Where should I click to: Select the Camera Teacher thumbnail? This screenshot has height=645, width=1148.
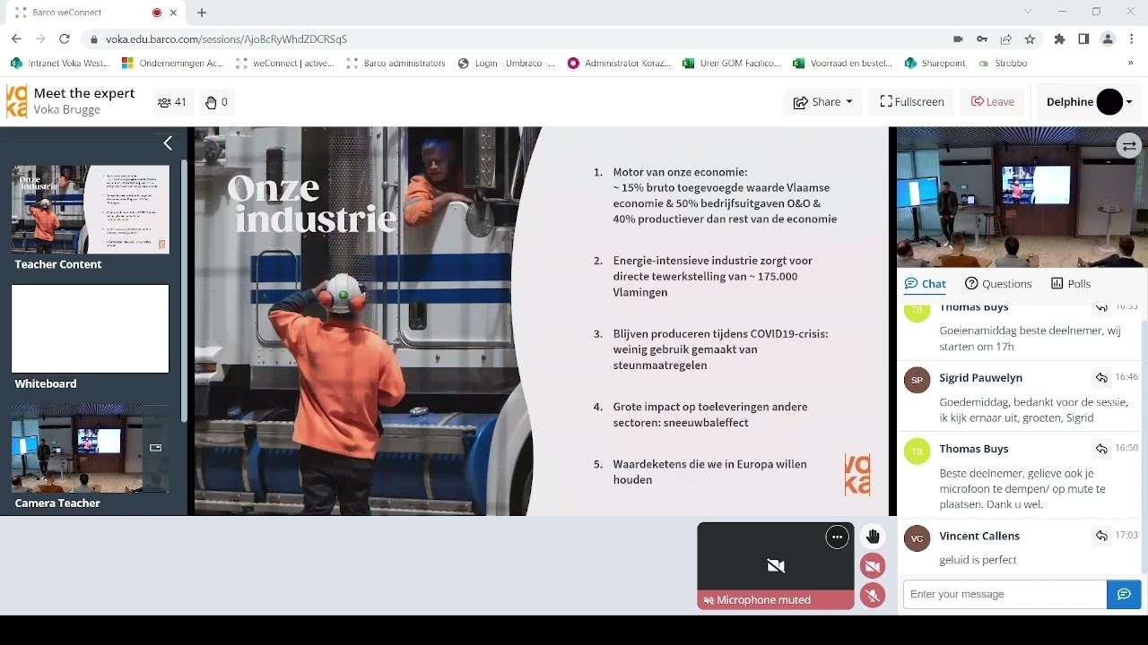pos(90,448)
